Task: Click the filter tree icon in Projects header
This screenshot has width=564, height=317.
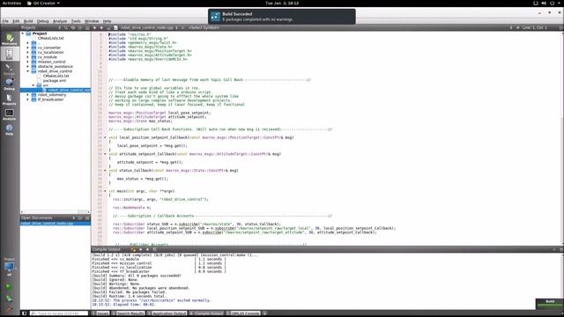Action: coord(66,27)
